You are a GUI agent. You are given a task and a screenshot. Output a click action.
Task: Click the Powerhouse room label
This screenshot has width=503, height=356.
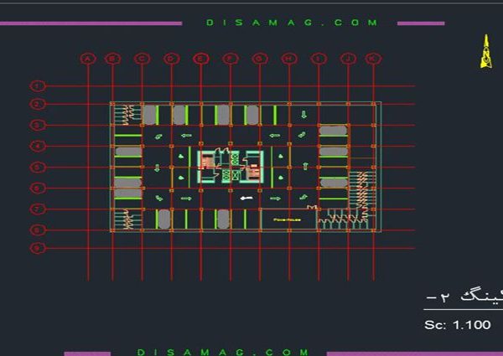click(x=286, y=219)
